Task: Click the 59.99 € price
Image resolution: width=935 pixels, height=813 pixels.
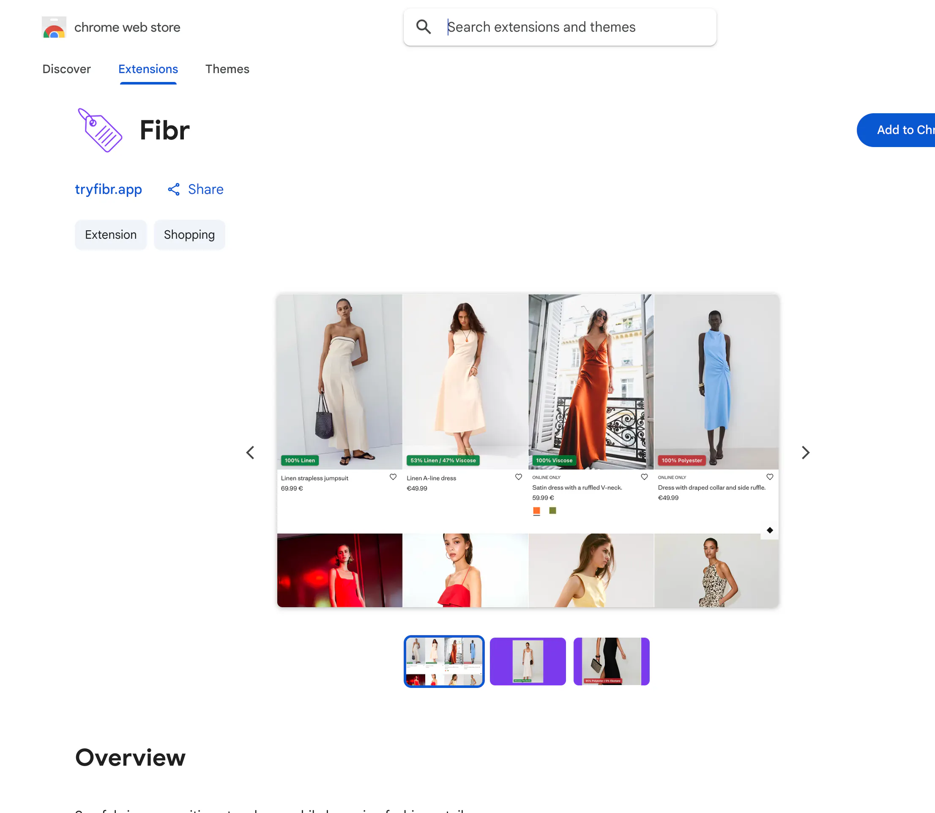Action: tap(543, 498)
